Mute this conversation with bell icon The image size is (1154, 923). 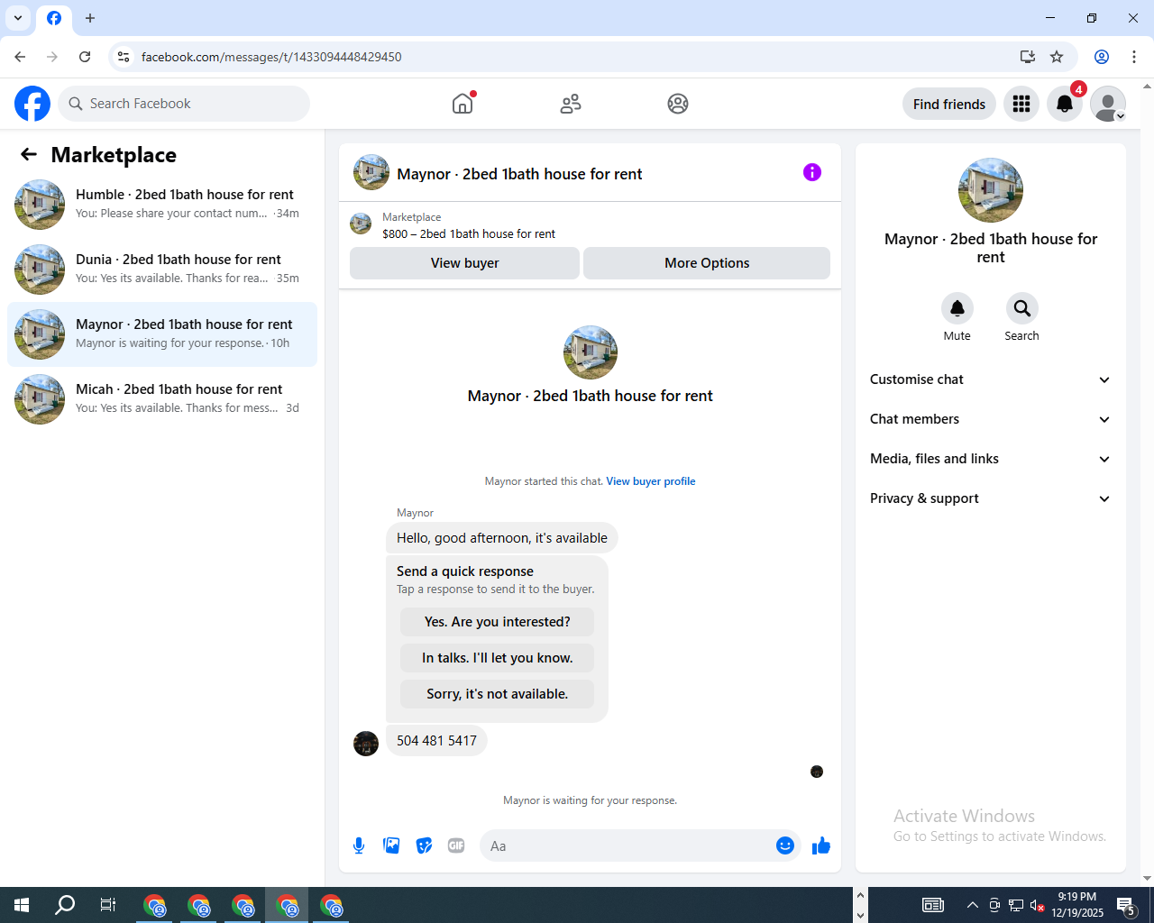[957, 308]
